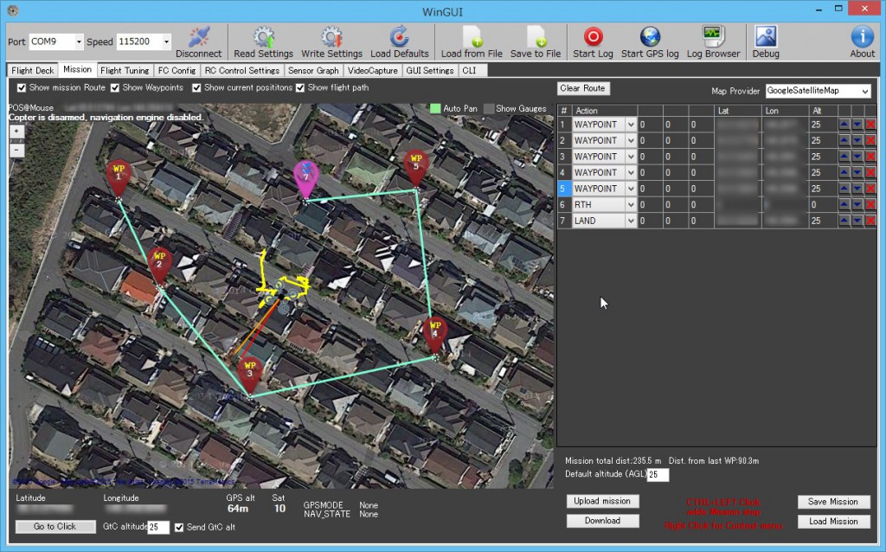The width and height of the screenshot is (886, 552).
Task: Open the COM9 port dropdown
Action: [x=78, y=42]
